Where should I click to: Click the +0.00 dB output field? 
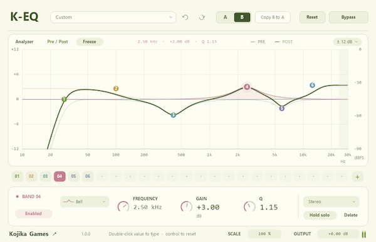click(x=338, y=234)
